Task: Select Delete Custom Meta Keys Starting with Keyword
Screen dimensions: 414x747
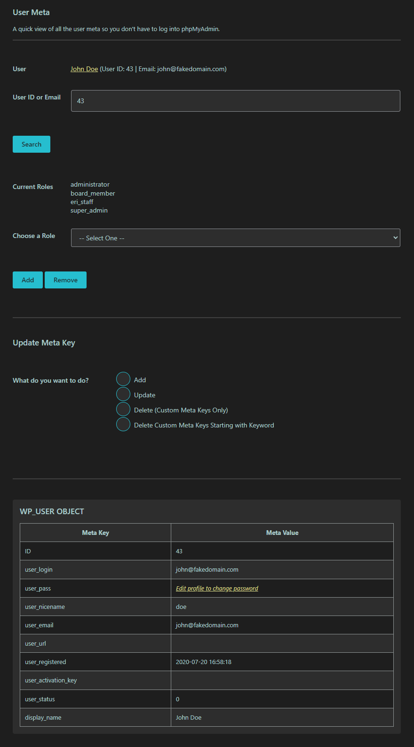Action: [x=123, y=424]
